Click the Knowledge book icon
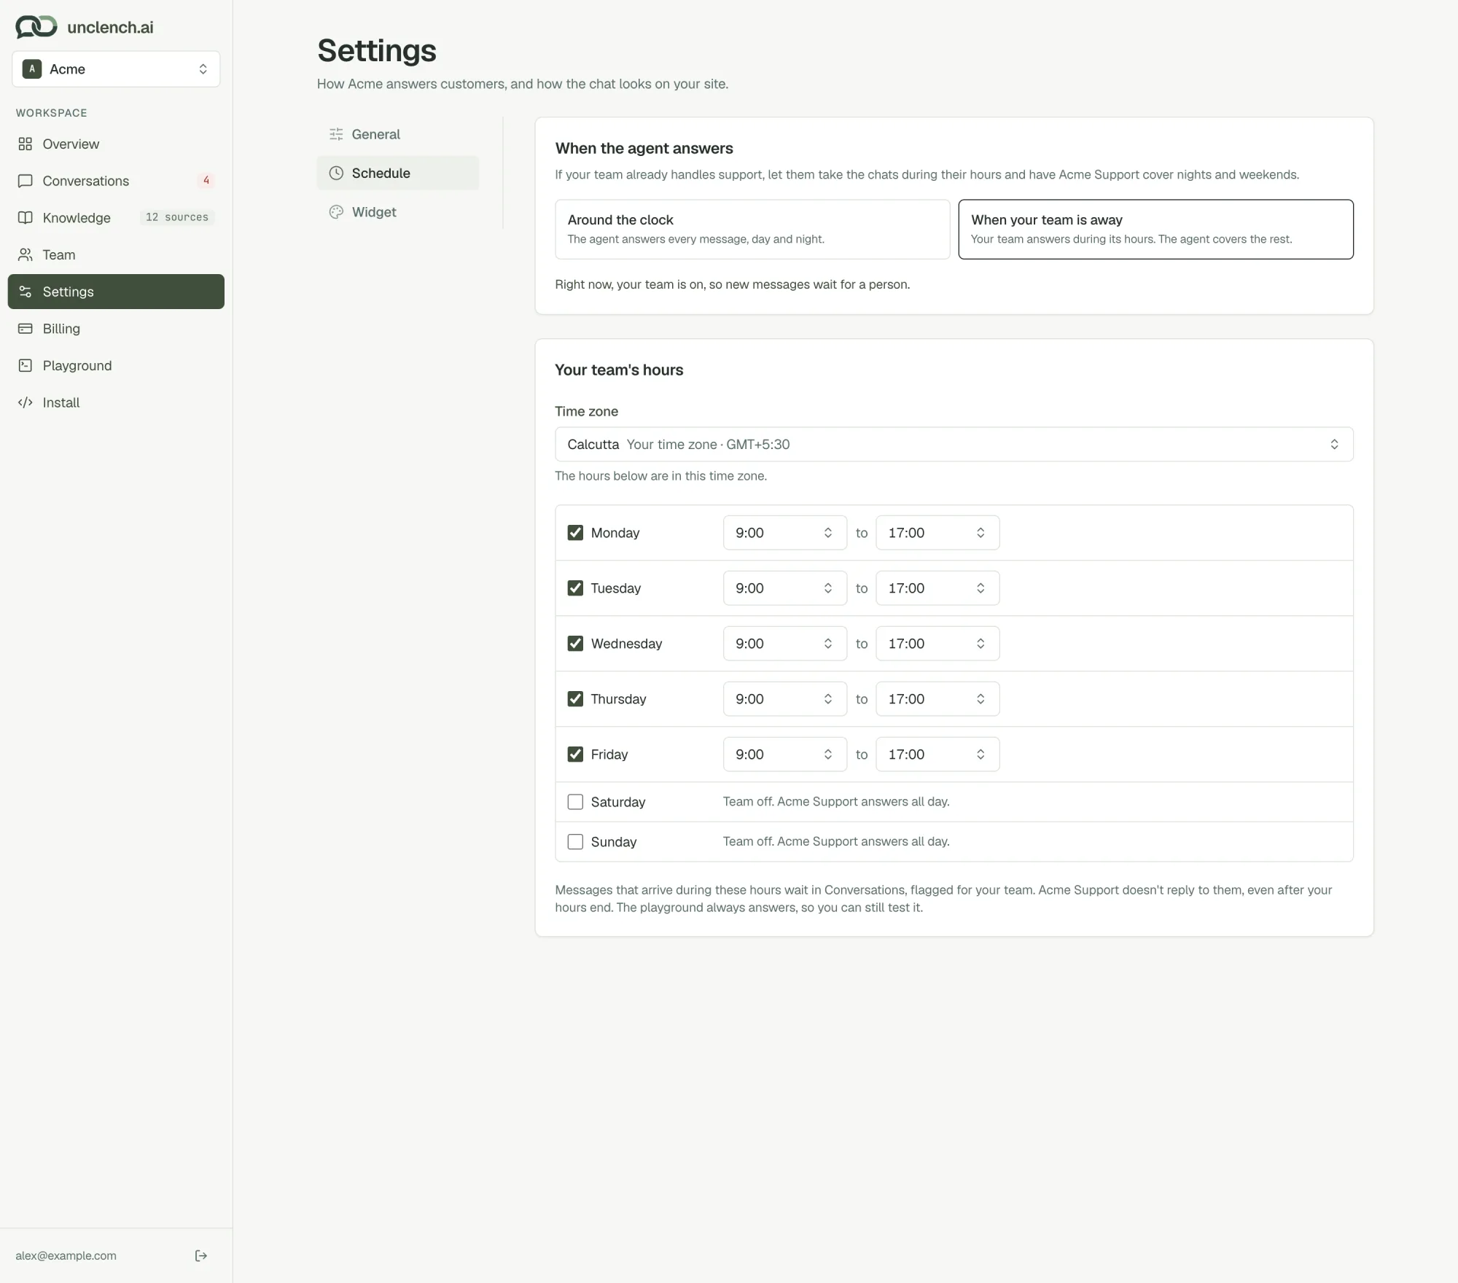The width and height of the screenshot is (1458, 1283). click(x=26, y=217)
